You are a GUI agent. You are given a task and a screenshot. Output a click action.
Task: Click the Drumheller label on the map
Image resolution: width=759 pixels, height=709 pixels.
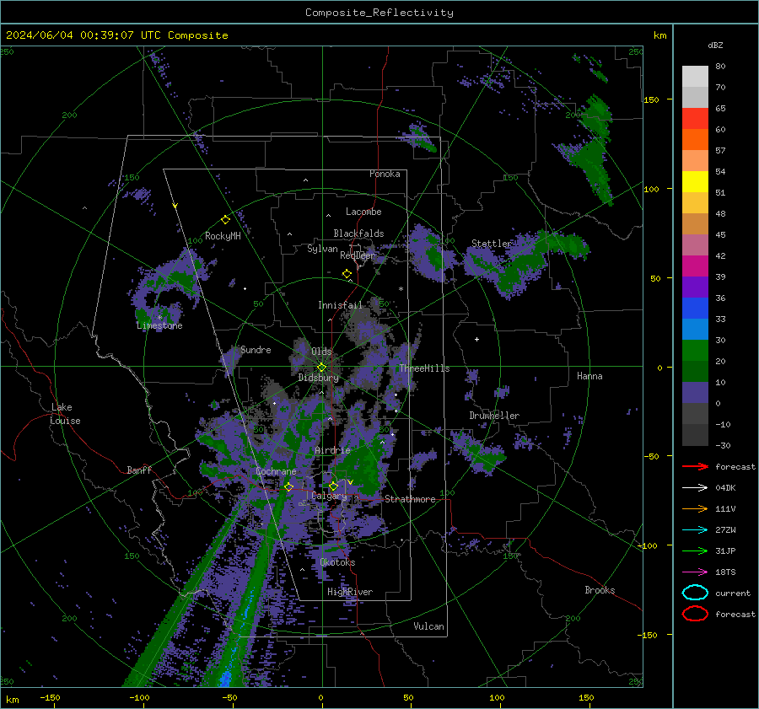pos(494,416)
